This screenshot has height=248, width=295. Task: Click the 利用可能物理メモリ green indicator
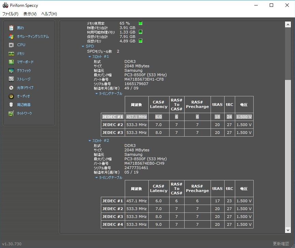pos(140,32)
